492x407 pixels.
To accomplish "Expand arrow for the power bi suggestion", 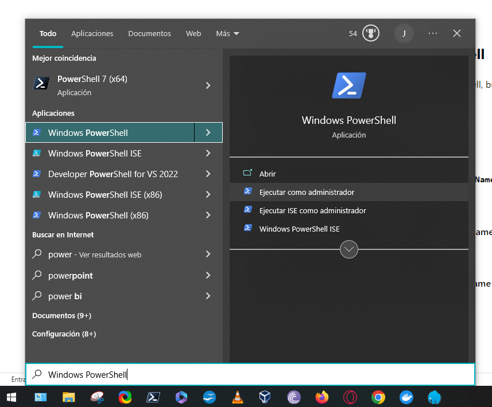I will coord(208,296).
